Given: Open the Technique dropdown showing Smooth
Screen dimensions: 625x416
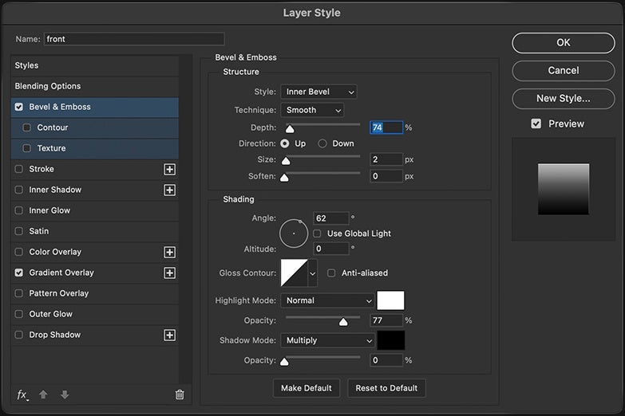Looking at the screenshot, I should (312, 110).
